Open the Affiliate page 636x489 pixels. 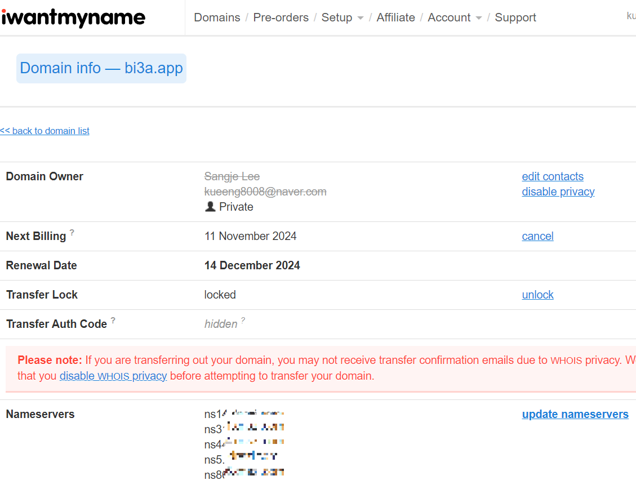pos(395,17)
